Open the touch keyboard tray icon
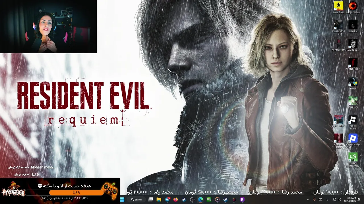 [320, 199]
